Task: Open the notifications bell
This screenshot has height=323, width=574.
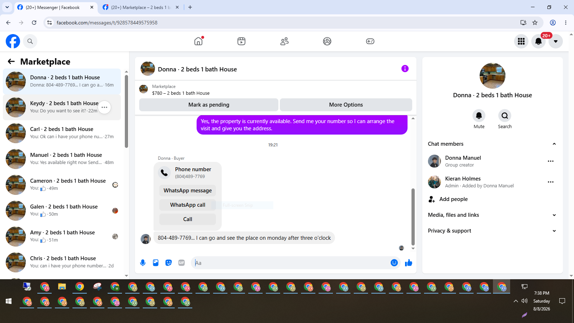Action: 538,41
